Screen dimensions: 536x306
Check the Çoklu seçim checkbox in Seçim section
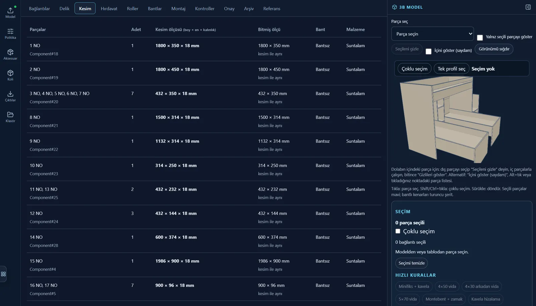[x=398, y=231]
